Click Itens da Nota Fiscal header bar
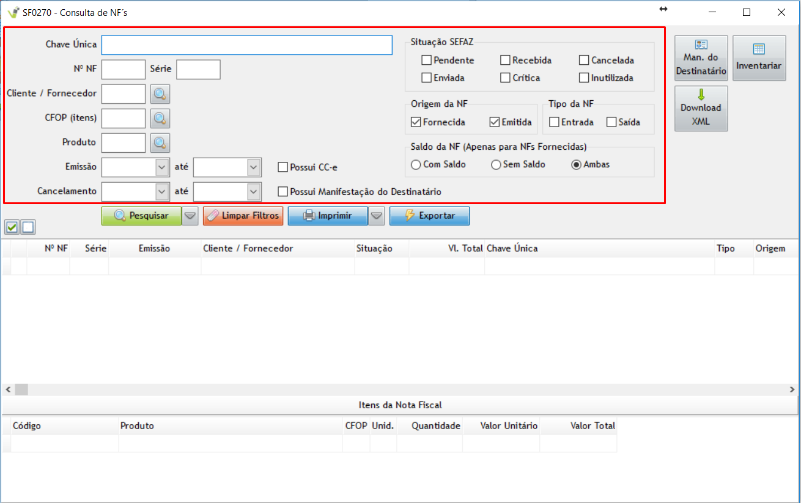This screenshot has height=503, width=801. (400, 405)
